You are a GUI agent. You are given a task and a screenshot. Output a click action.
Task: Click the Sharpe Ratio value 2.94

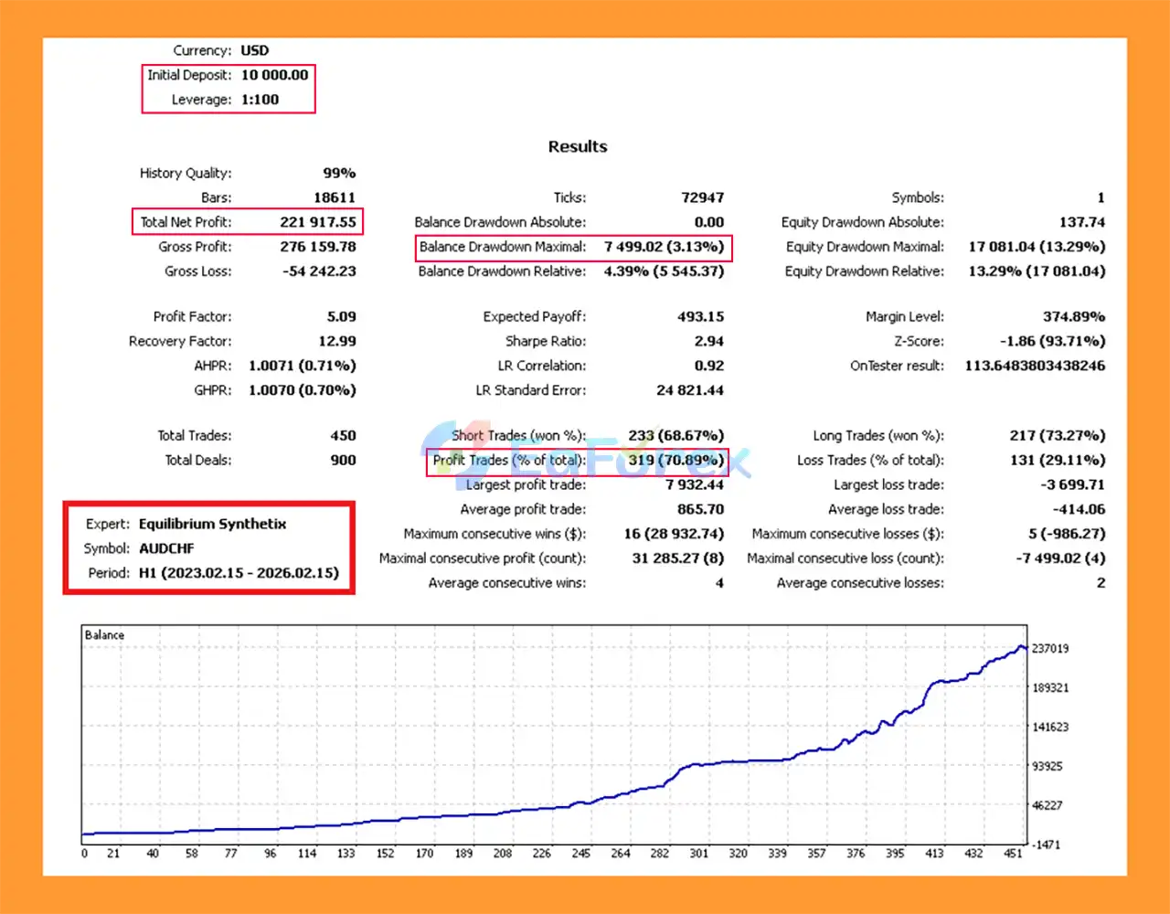click(708, 342)
